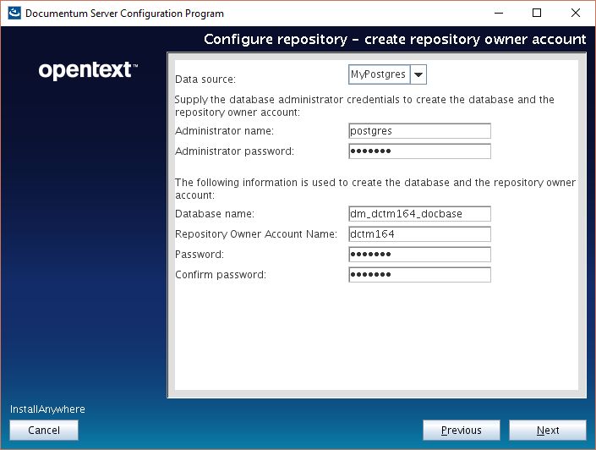Proceed using the Next button
Viewport: 596px width, 450px height.
[x=548, y=431]
